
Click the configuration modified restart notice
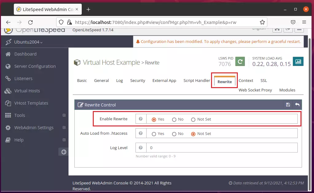(218, 42)
